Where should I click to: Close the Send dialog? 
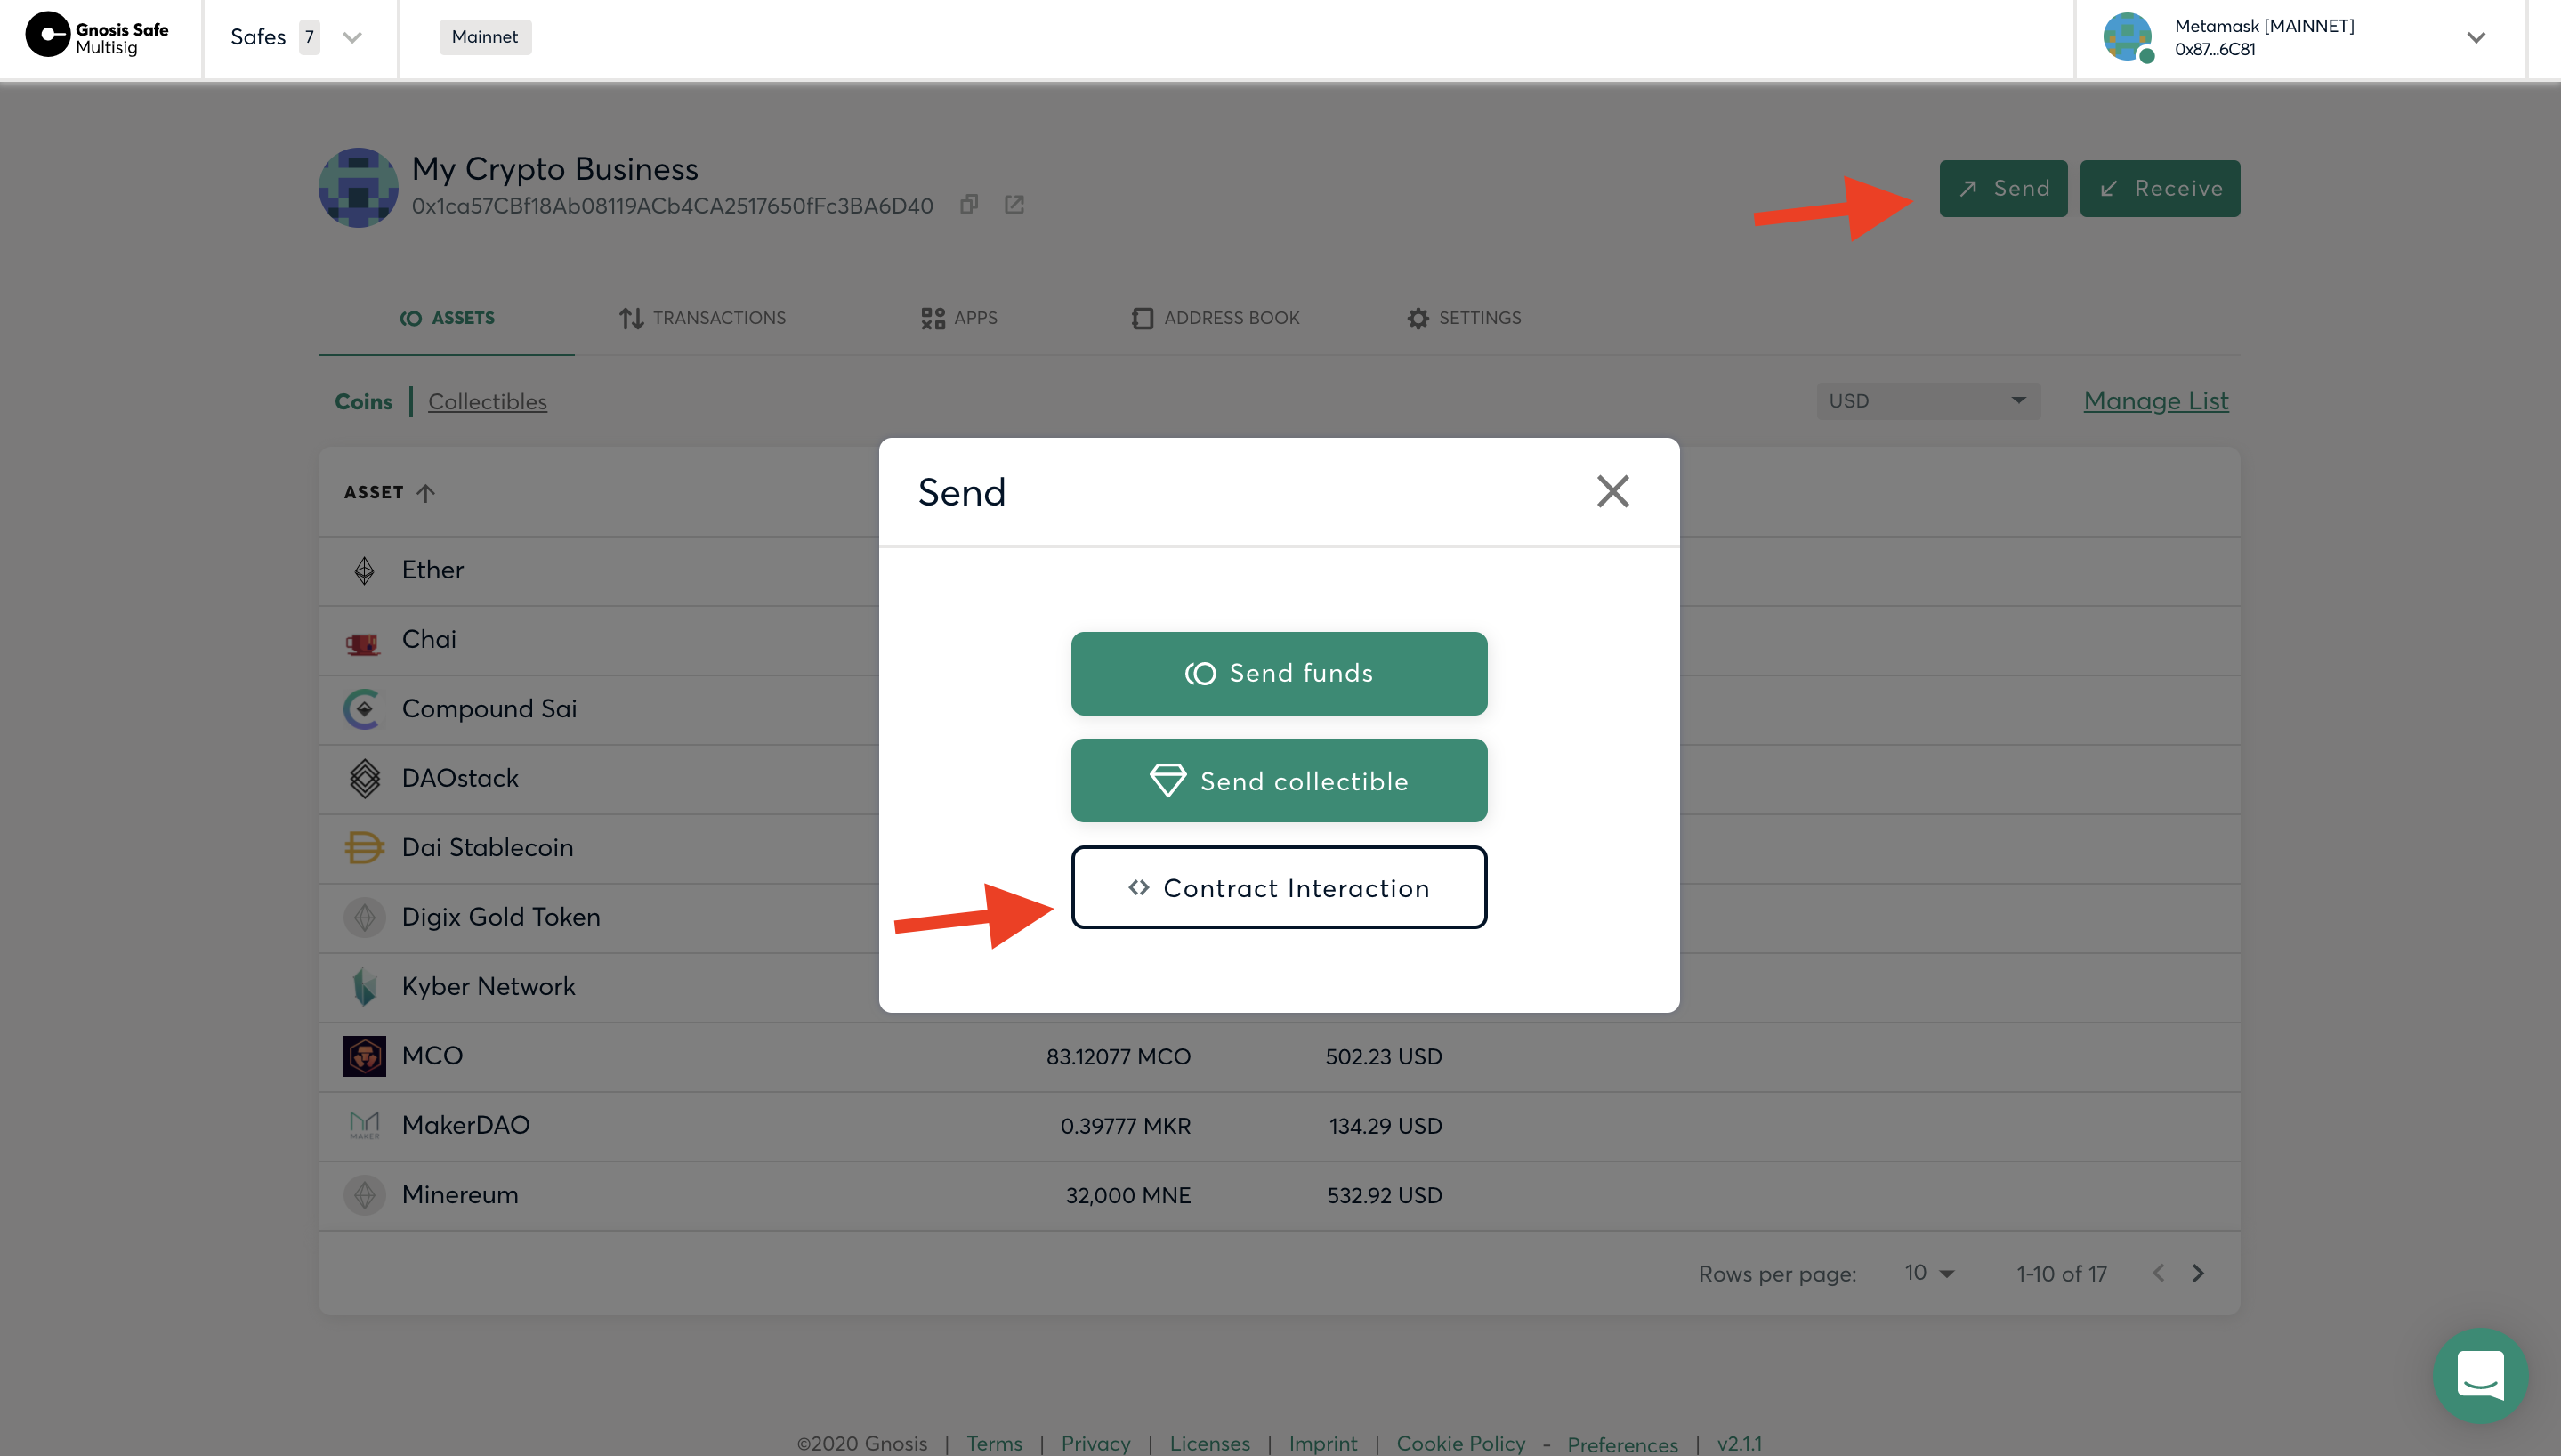point(1612,491)
